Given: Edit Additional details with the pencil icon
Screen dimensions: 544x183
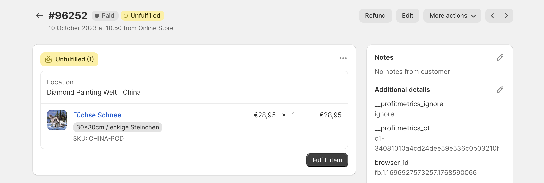Looking at the screenshot, I should point(500,90).
